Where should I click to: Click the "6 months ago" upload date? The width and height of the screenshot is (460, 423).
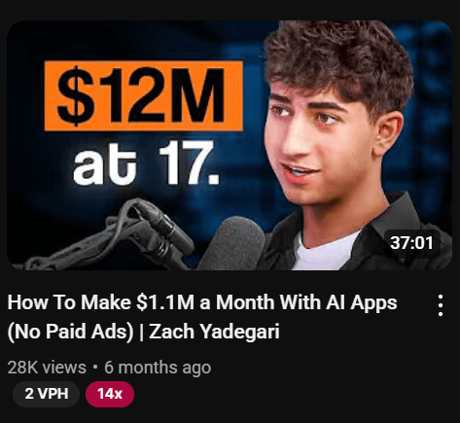(x=158, y=368)
